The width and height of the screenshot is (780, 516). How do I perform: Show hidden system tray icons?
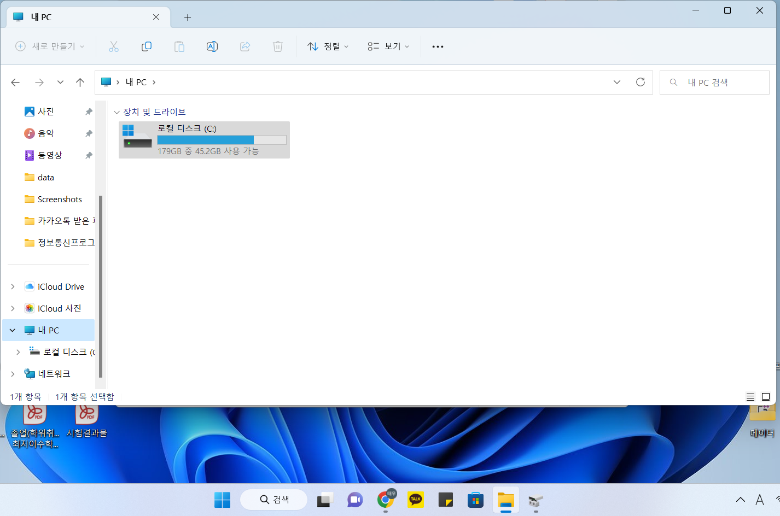click(x=740, y=500)
